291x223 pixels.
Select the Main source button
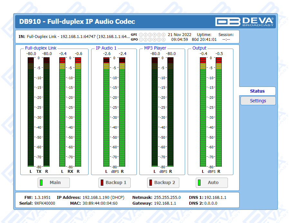(x=54, y=183)
